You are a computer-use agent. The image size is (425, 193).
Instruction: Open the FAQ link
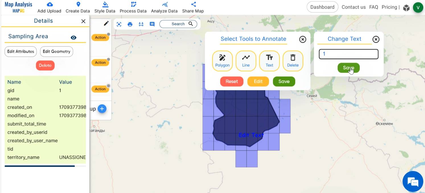tap(373, 7)
